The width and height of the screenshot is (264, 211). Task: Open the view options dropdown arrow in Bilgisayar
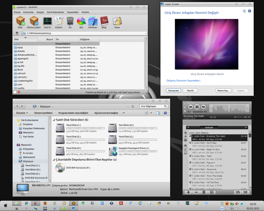[151, 113]
